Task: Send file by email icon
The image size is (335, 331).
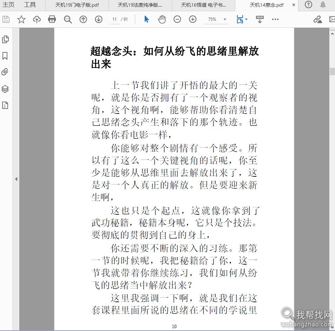Action: [332, 19]
